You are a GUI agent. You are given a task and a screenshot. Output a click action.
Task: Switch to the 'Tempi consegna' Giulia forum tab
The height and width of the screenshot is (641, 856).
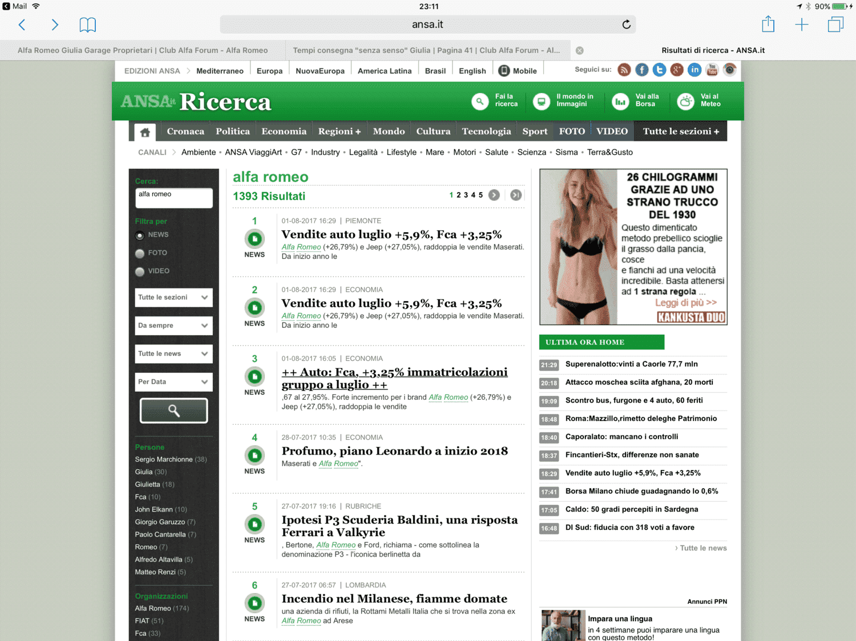426,50
